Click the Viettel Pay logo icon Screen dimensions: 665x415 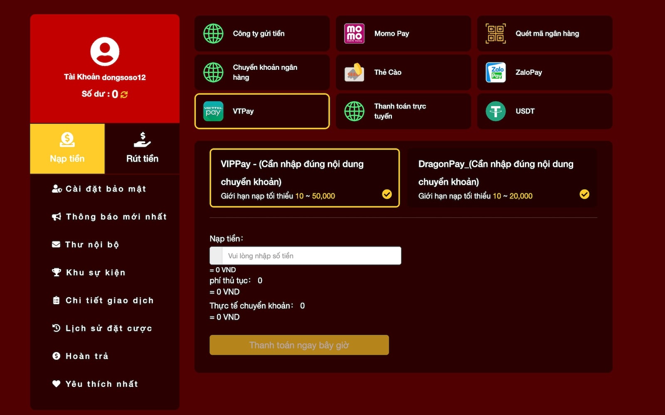(213, 111)
